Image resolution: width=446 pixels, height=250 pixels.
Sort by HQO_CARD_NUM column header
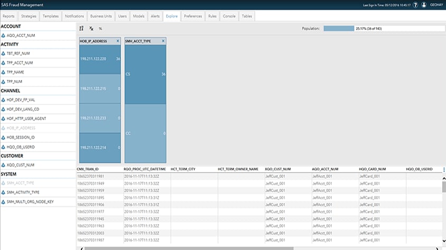coord(373,169)
